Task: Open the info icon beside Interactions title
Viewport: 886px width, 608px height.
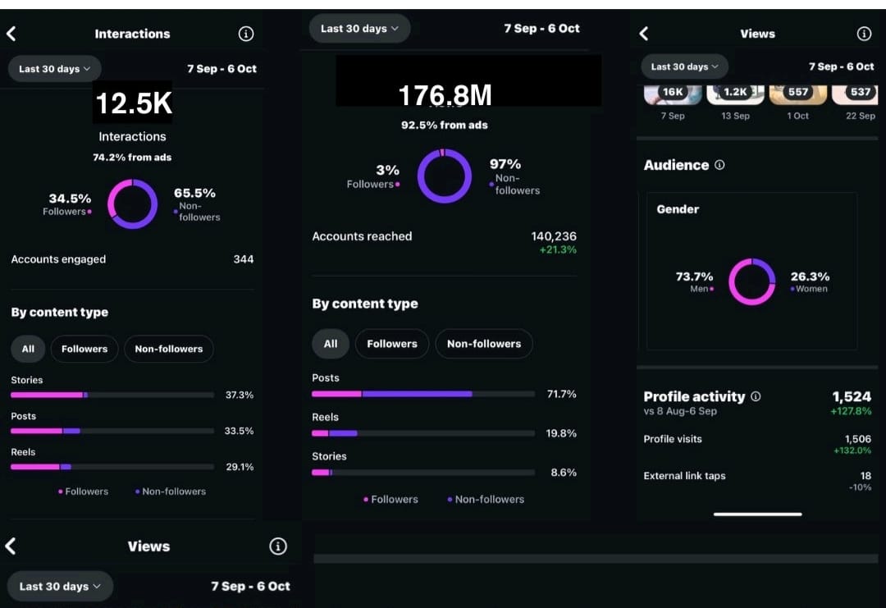Action: (245, 34)
